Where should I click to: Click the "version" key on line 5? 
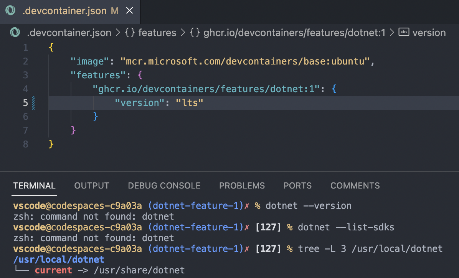[140, 103]
